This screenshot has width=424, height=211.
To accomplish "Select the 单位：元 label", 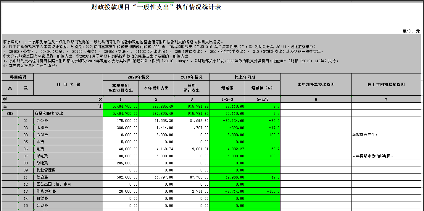I will click(411, 31).
